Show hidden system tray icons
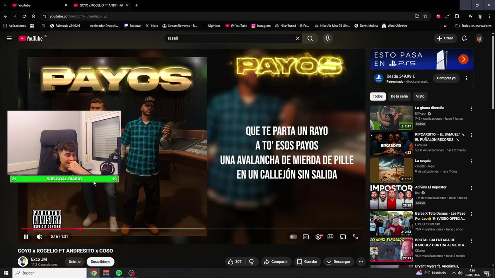This screenshot has height=278, width=495. 454,273
